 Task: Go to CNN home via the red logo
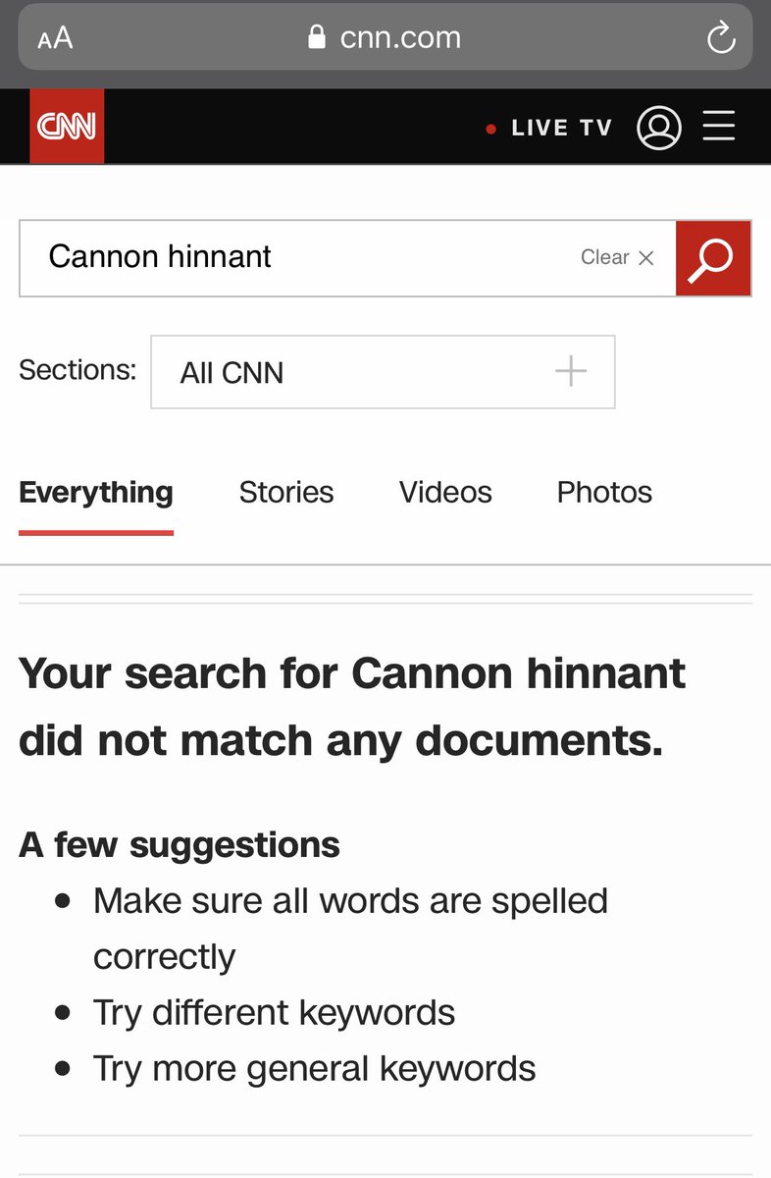pos(67,127)
